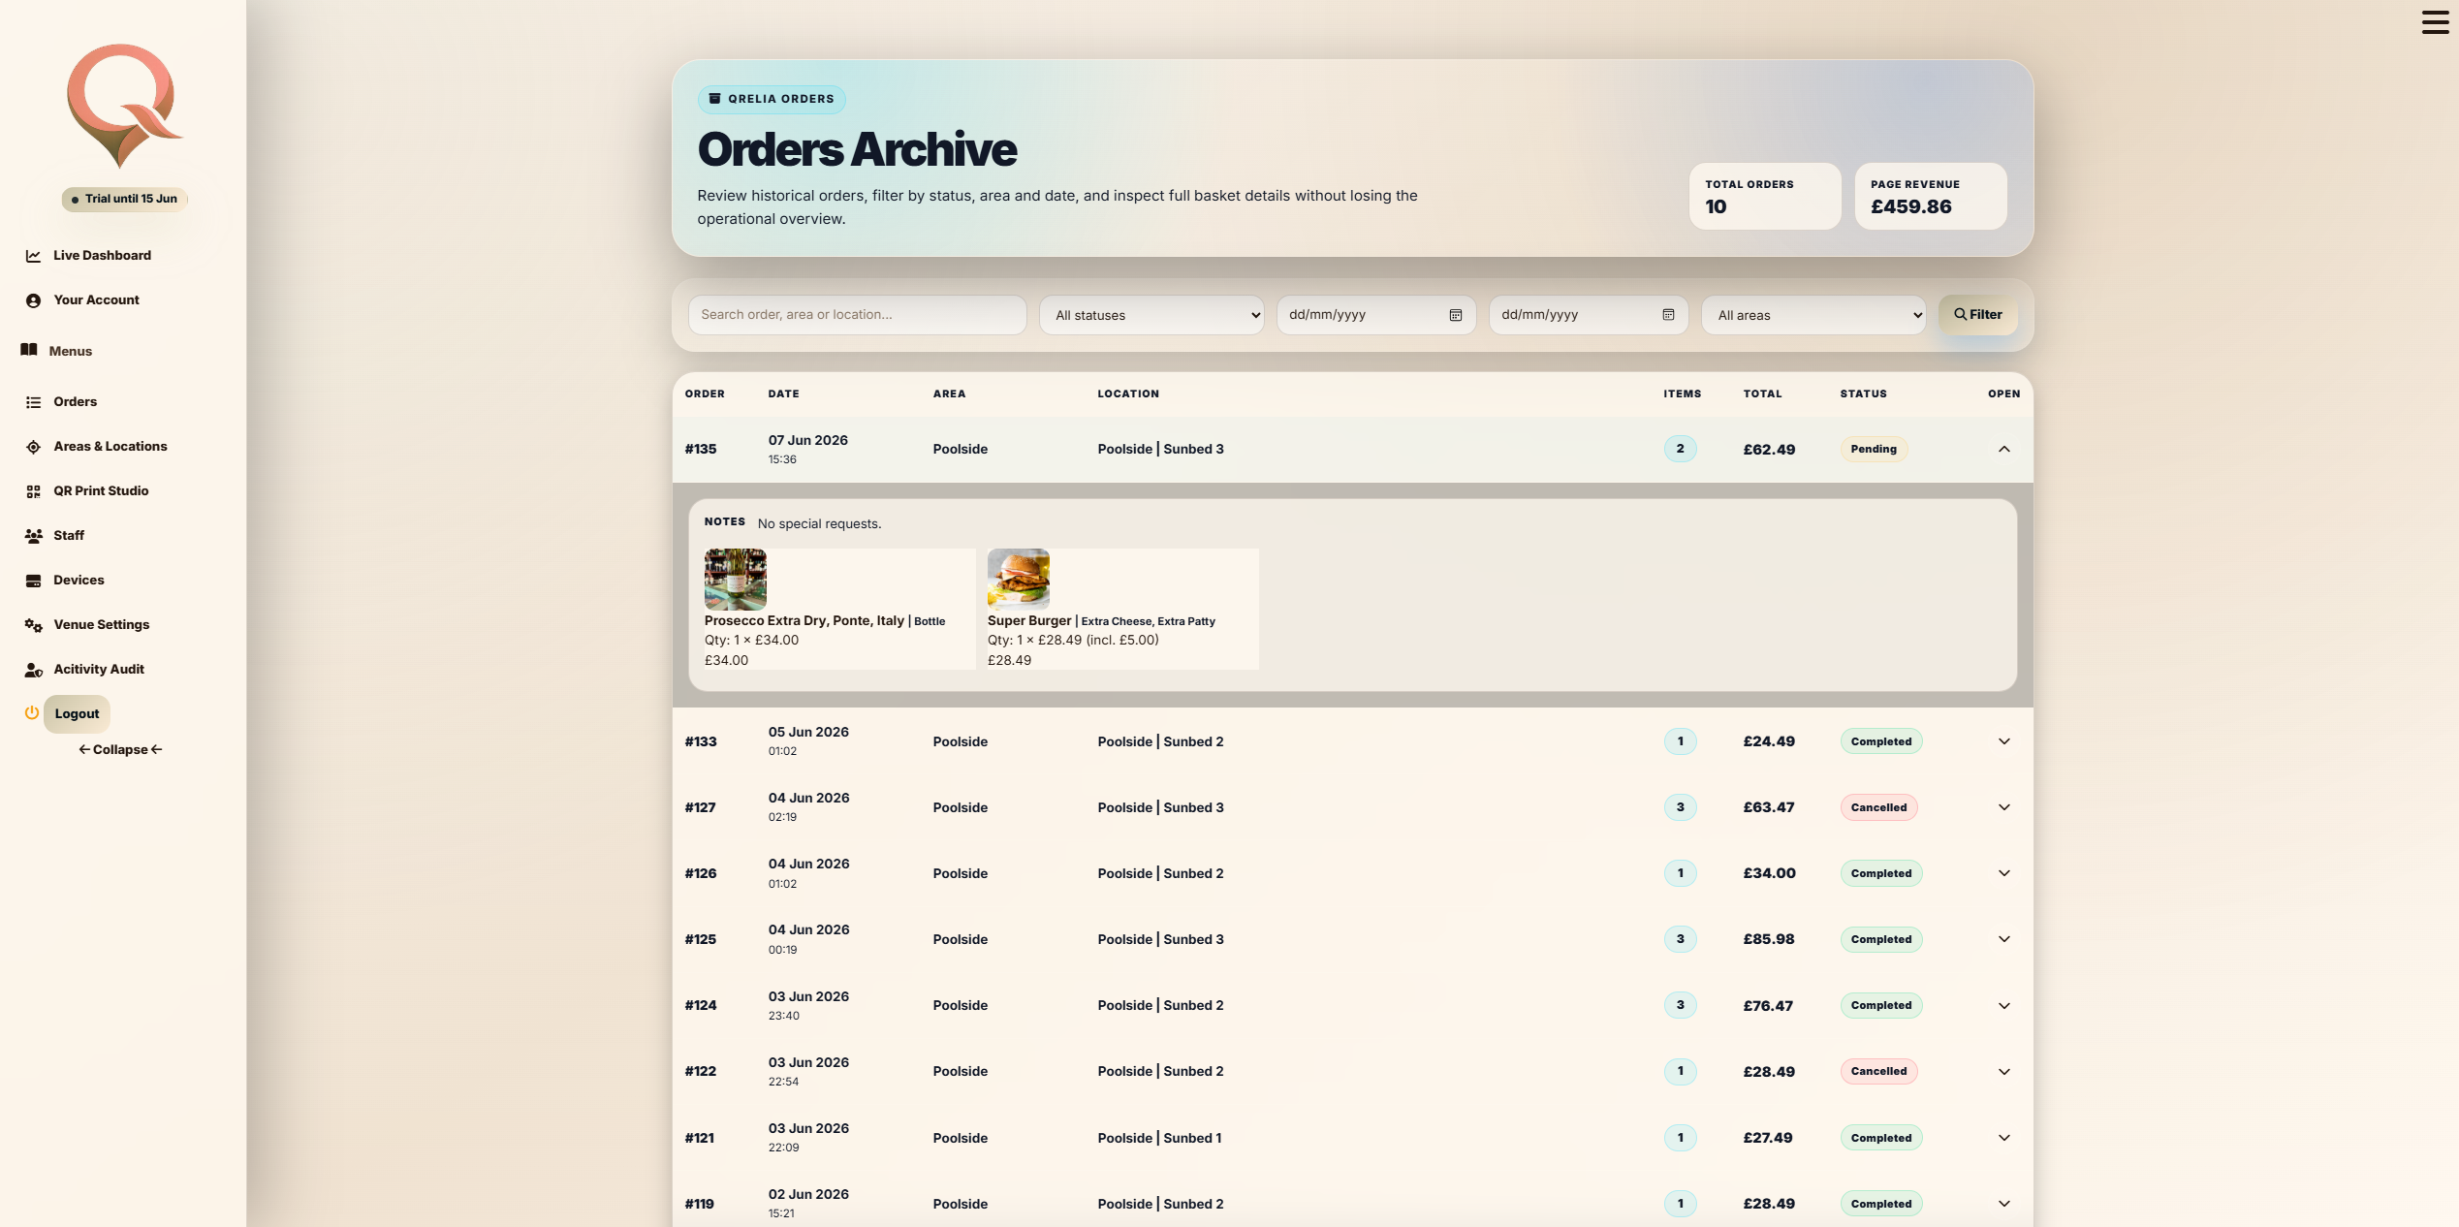Click the Prosecco bottle thumbnail
Viewport: 2459px width, 1227px height.
[735, 580]
